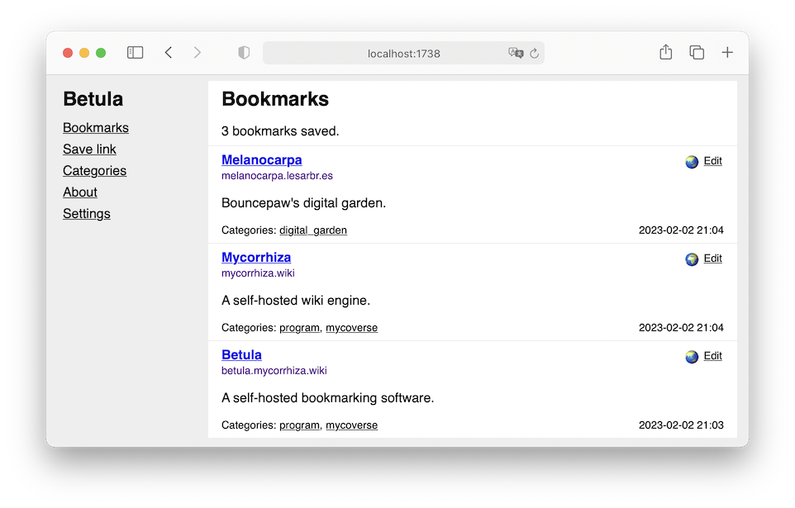Screen dimensions: 795x508
Task: Show the tab overview icon
Action: pos(697,53)
